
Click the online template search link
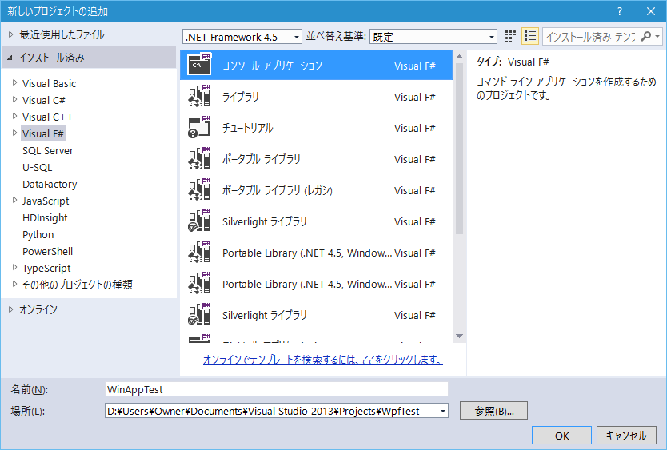pos(323,360)
